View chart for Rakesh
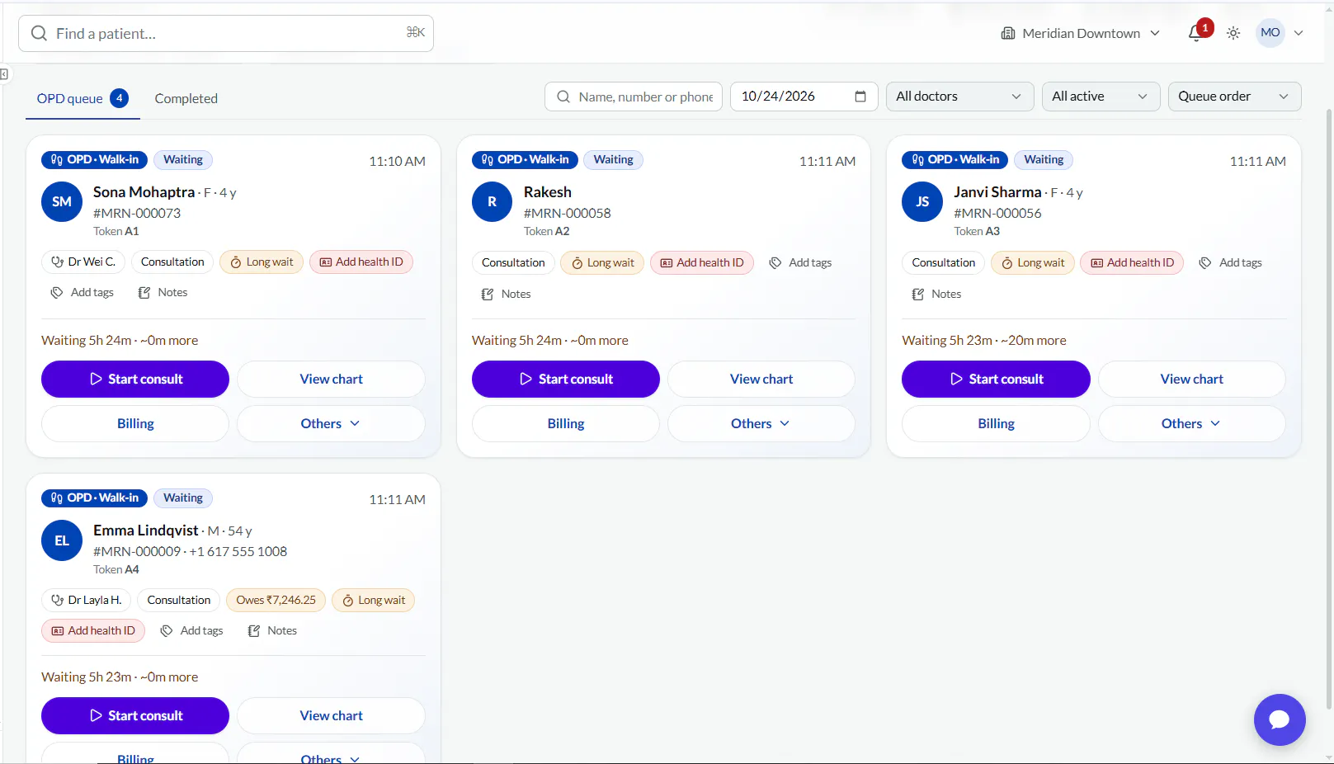1334x764 pixels. (761, 379)
